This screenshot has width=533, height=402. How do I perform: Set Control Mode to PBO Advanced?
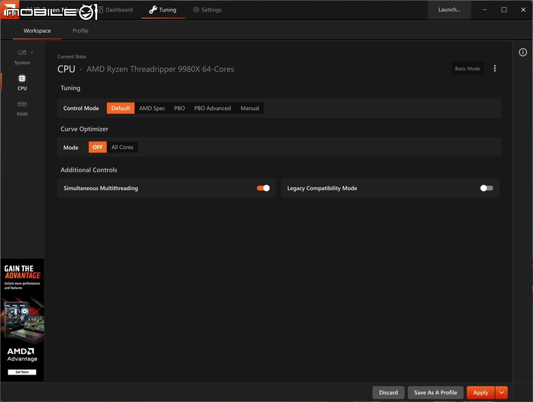[213, 108]
